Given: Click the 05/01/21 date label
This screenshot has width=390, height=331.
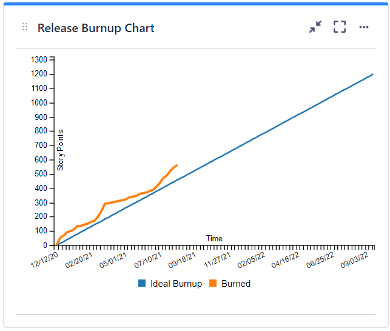Looking at the screenshot, I should 113,260.
